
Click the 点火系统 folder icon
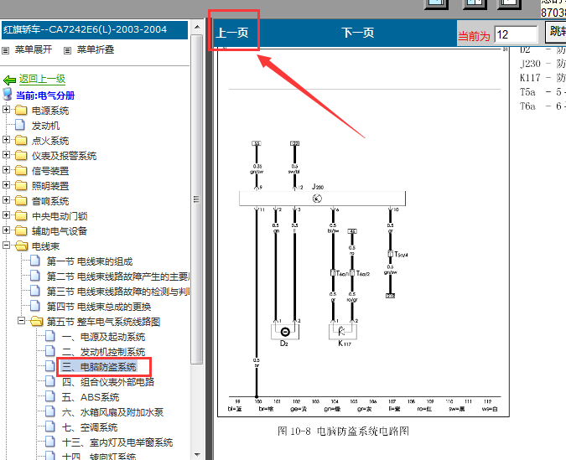point(21,140)
